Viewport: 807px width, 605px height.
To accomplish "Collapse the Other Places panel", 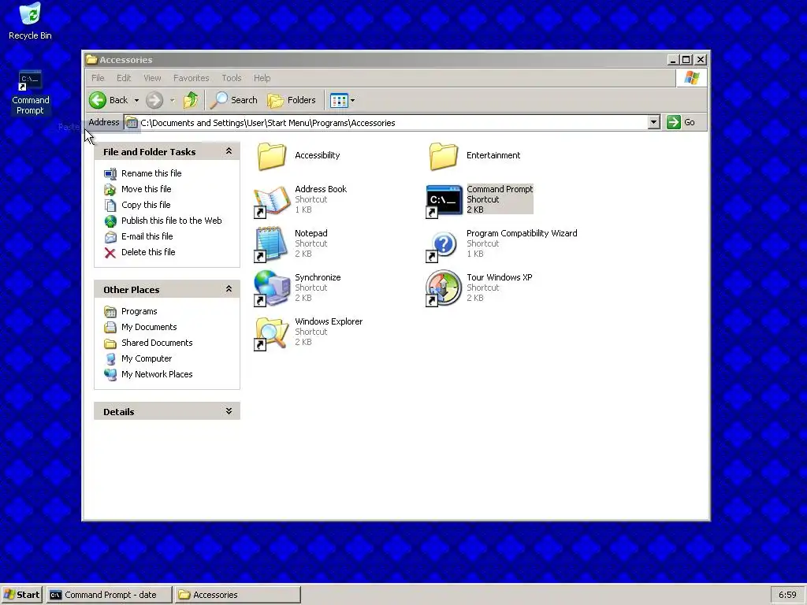I will click(x=229, y=289).
